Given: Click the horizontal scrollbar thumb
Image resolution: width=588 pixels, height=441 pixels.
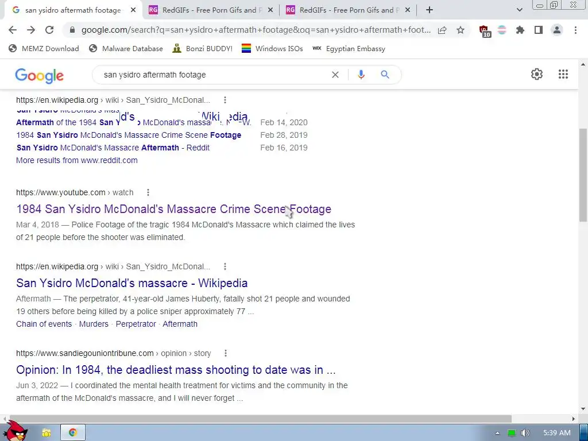Looking at the screenshot, I should click(x=260, y=419).
